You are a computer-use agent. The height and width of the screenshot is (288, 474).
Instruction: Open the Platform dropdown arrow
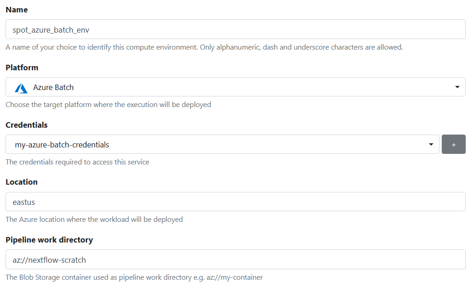[x=457, y=87]
